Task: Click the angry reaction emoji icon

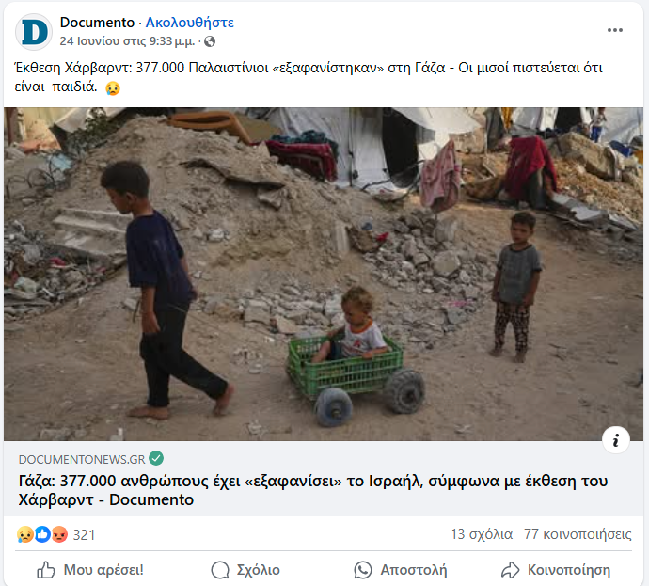Action: [x=59, y=534]
